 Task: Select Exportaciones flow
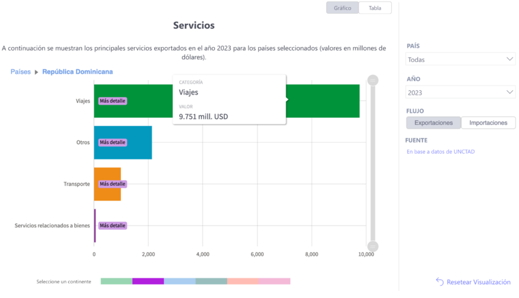click(x=433, y=123)
